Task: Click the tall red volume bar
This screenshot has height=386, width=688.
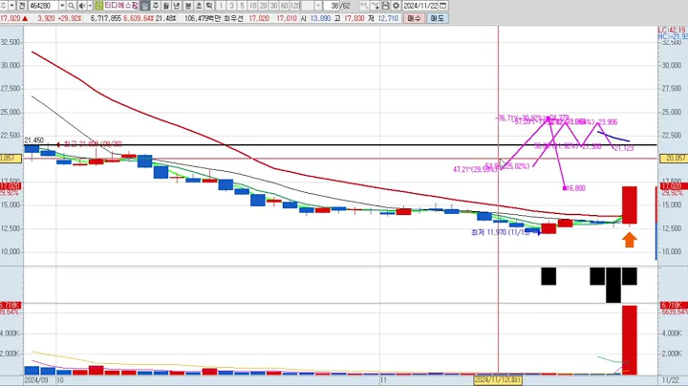Action: click(629, 340)
